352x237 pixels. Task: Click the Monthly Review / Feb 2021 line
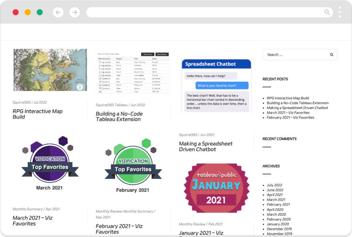point(201,224)
